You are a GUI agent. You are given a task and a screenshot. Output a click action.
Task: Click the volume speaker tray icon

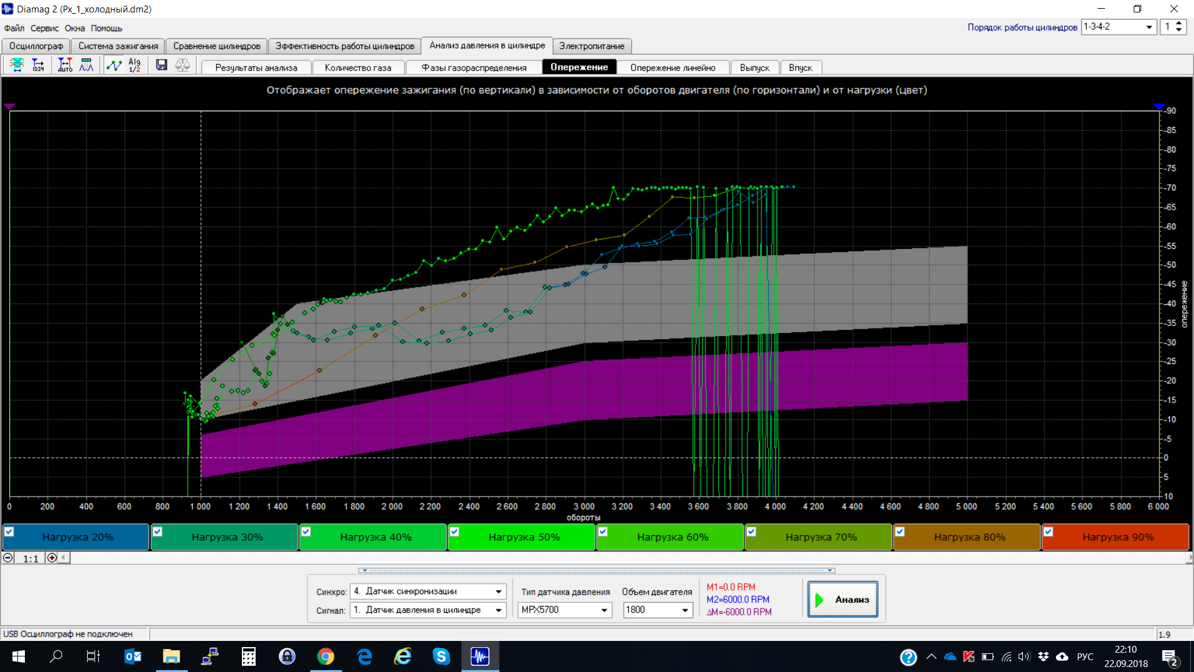point(1024,656)
